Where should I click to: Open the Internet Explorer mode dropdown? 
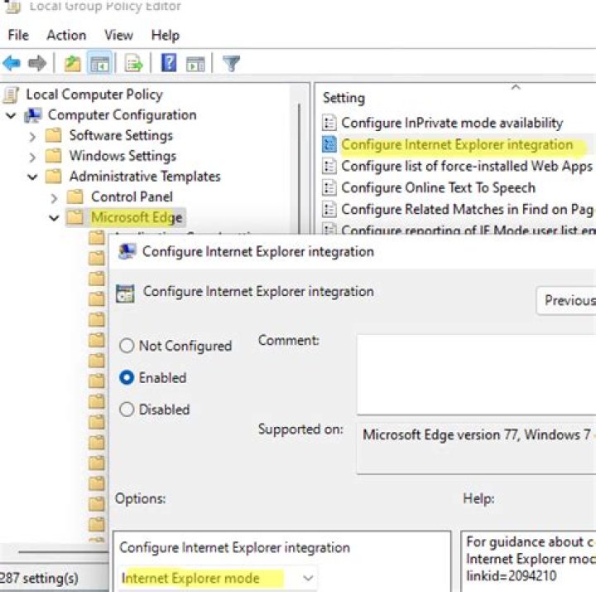coord(308,578)
